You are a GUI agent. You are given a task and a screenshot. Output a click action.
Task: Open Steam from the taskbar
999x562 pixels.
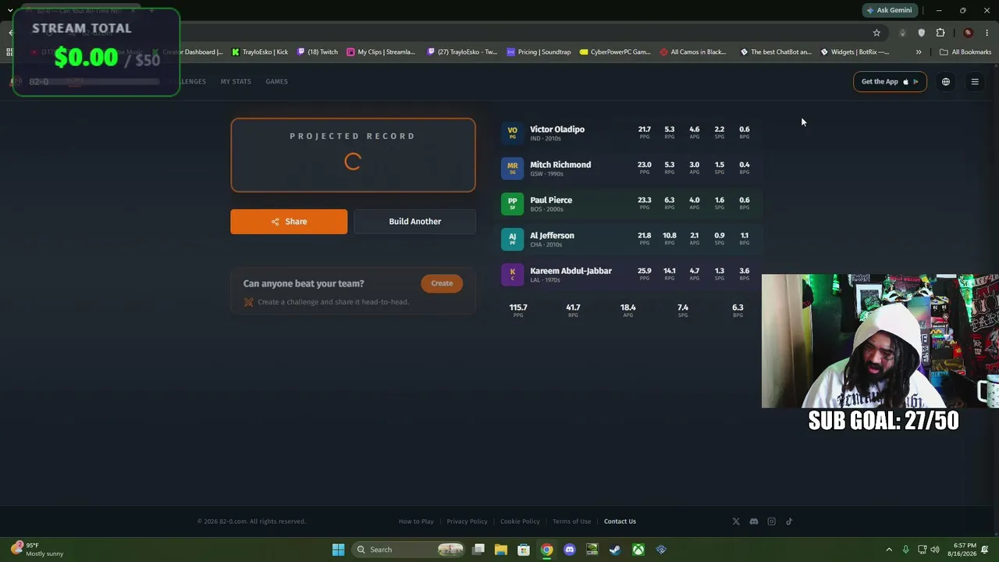(x=615, y=550)
